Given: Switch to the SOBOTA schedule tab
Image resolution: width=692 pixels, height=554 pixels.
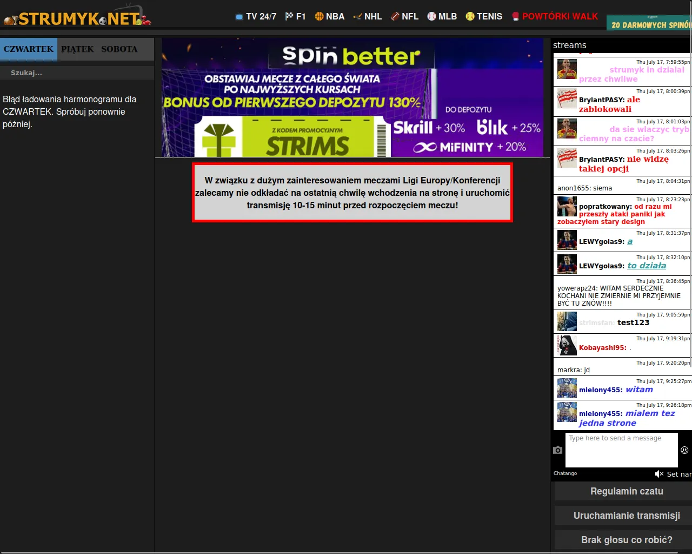Looking at the screenshot, I should [119, 49].
